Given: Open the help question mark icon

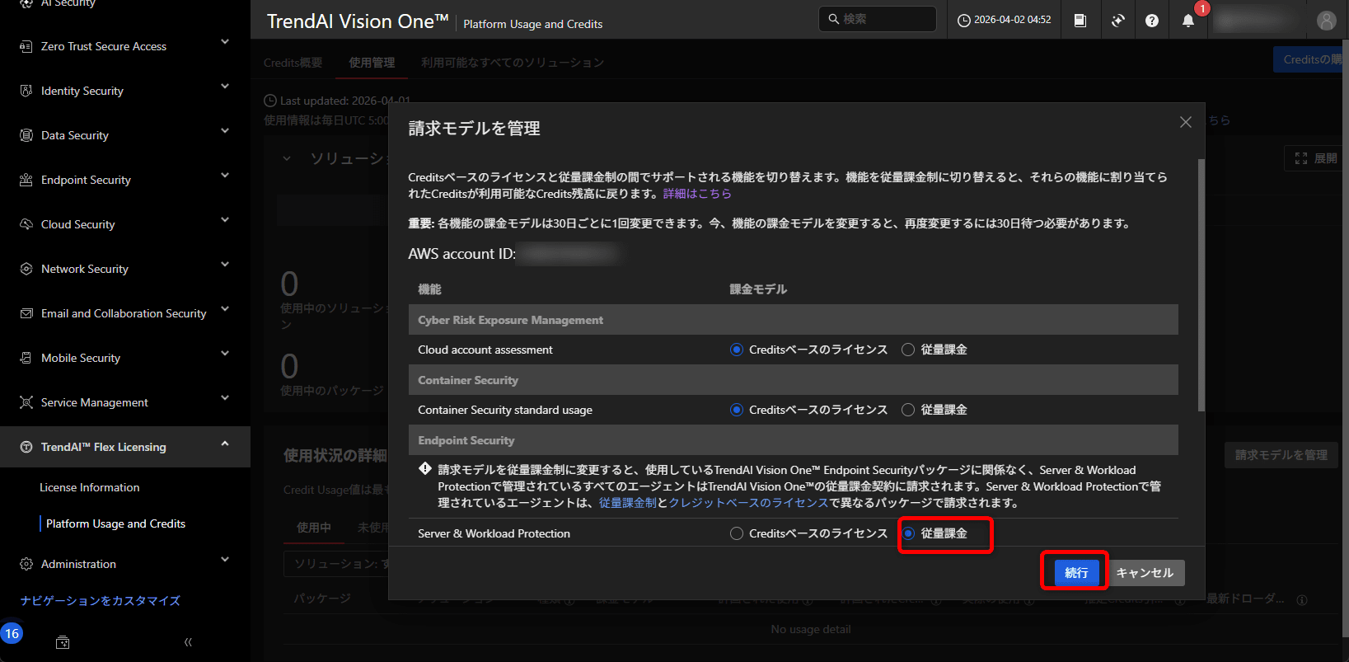Looking at the screenshot, I should click(1152, 21).
